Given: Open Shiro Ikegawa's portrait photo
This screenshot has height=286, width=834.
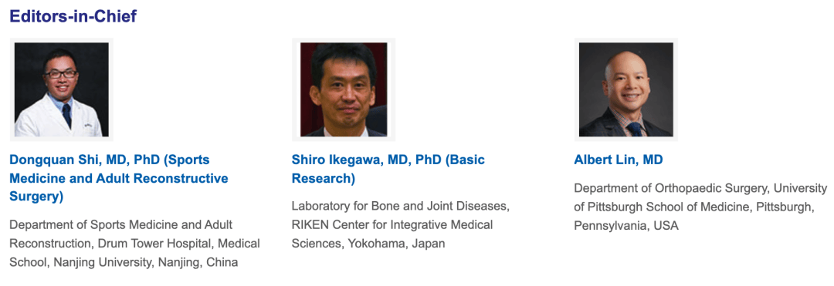Looking at the screenshot, I should (x=344, y=89).
